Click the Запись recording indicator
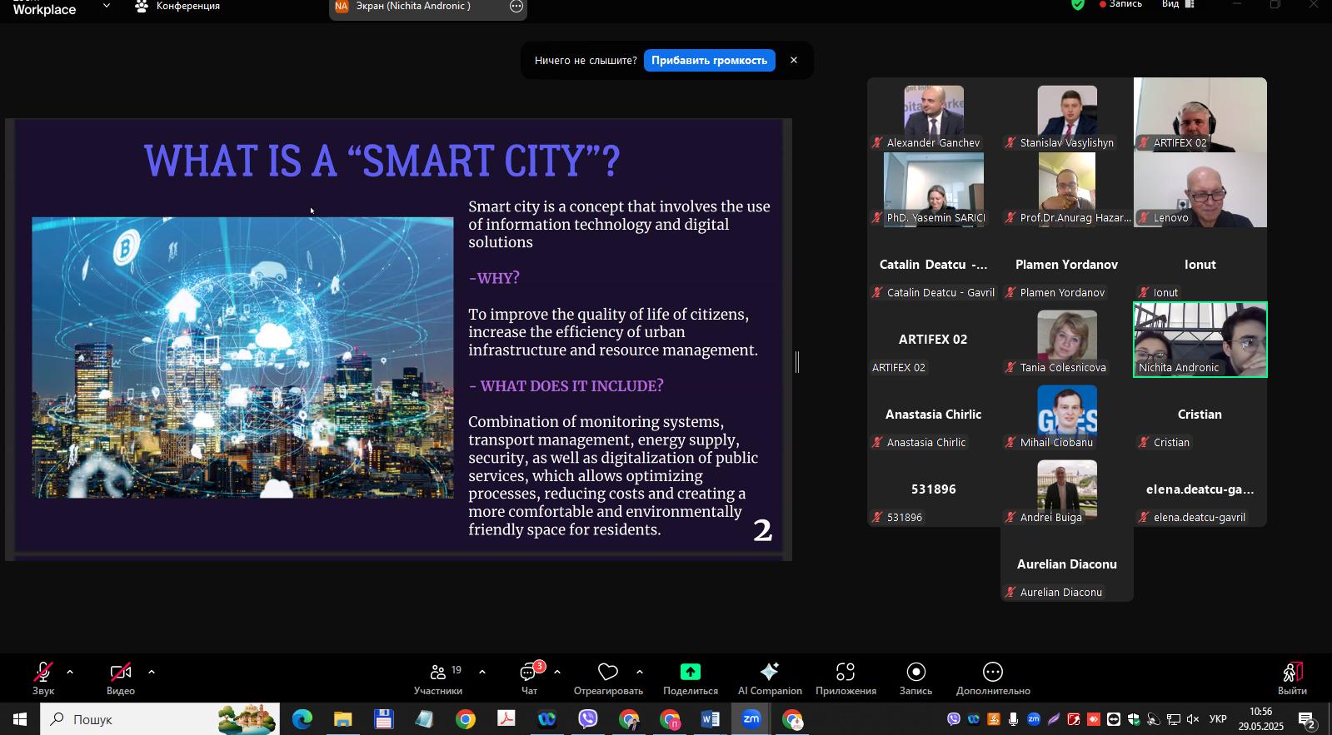The width and height of the screenshot is (1332, 735). point(1120,4)
